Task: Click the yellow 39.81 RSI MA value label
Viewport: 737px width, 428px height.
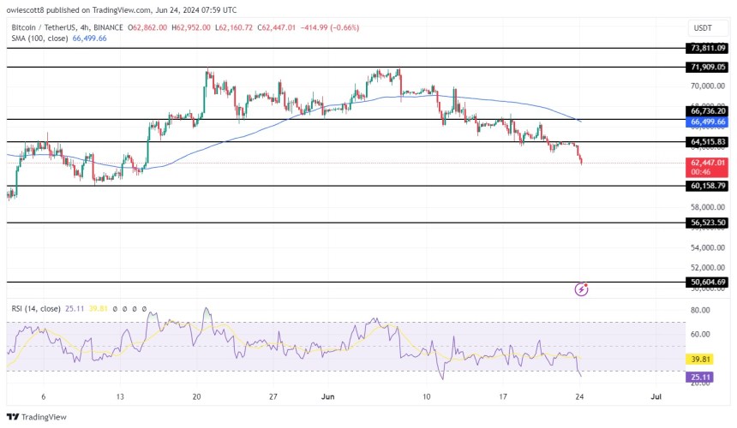Action: (700, 359)
